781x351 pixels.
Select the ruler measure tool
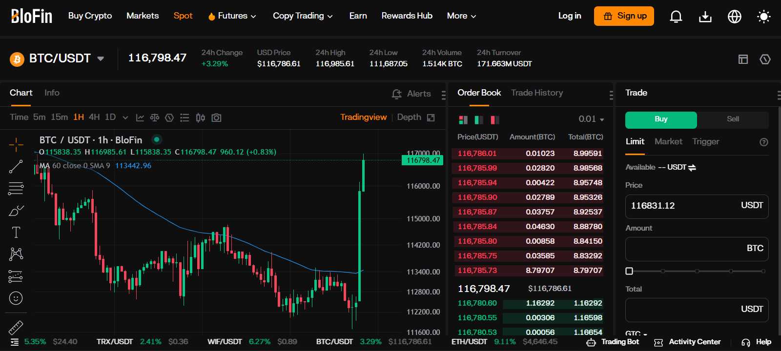coord(16,327)
